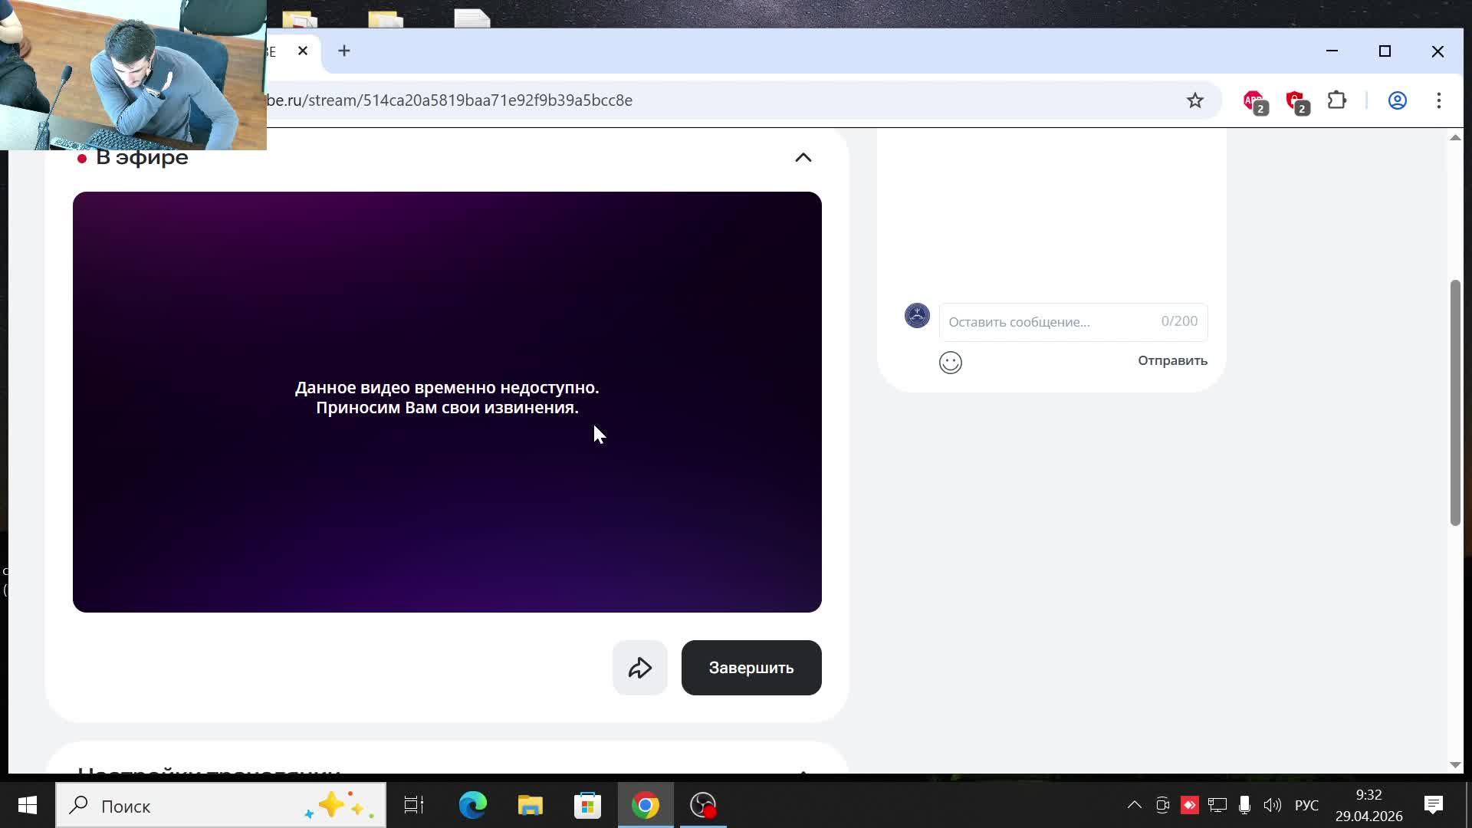Click the share arrow icon

pos(639,668)
